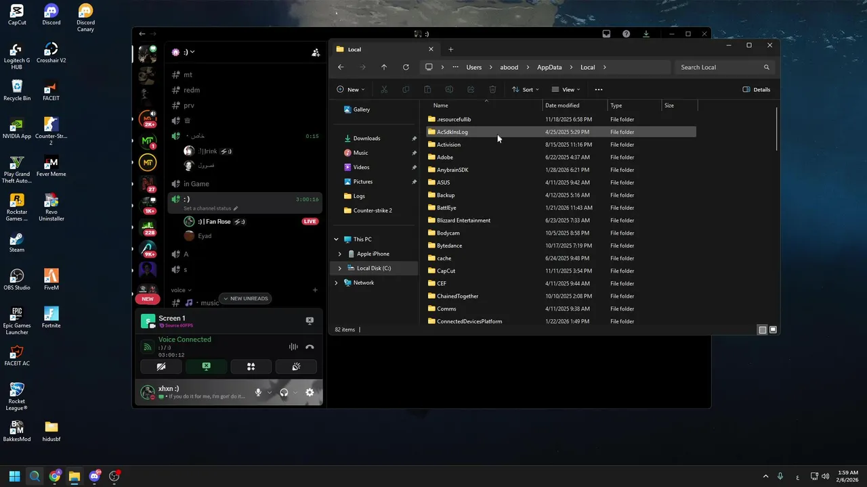Select the Fortnite desktop shortcut
Viewport: 867px width, 487px height.
[x=51, y=318]
